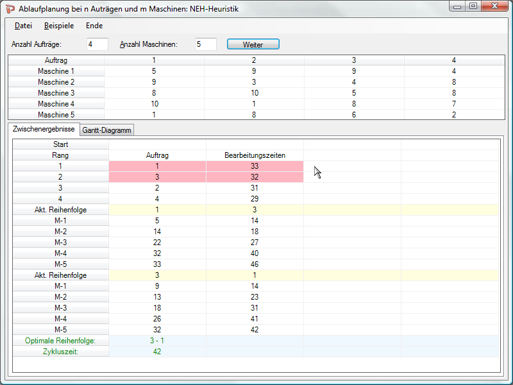Click the Ende menu item
The width and height of the screenshot is (513, 385).
(x=94, y=26)
